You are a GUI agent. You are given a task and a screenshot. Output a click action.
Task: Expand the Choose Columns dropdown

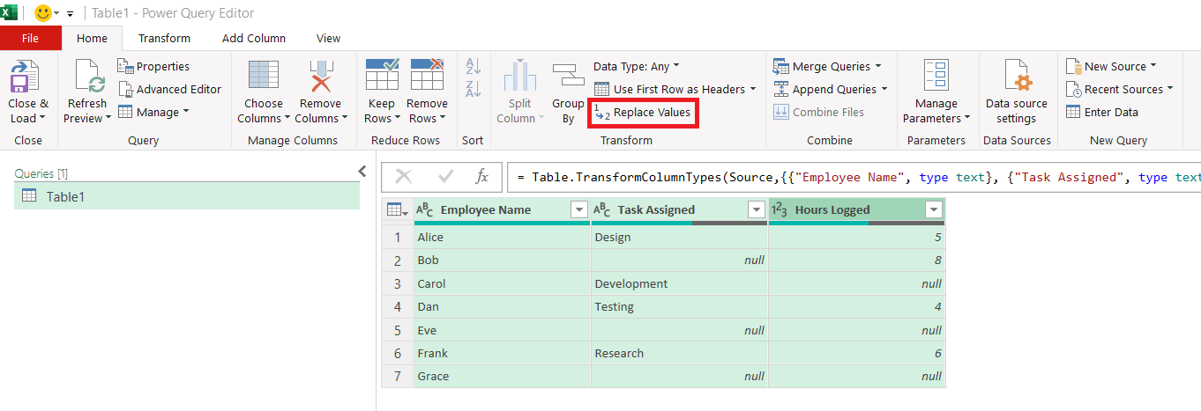click(287, 119)
